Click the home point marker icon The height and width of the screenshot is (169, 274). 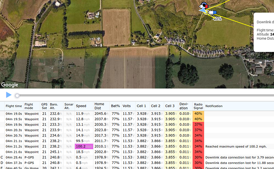tap(204, 6)
